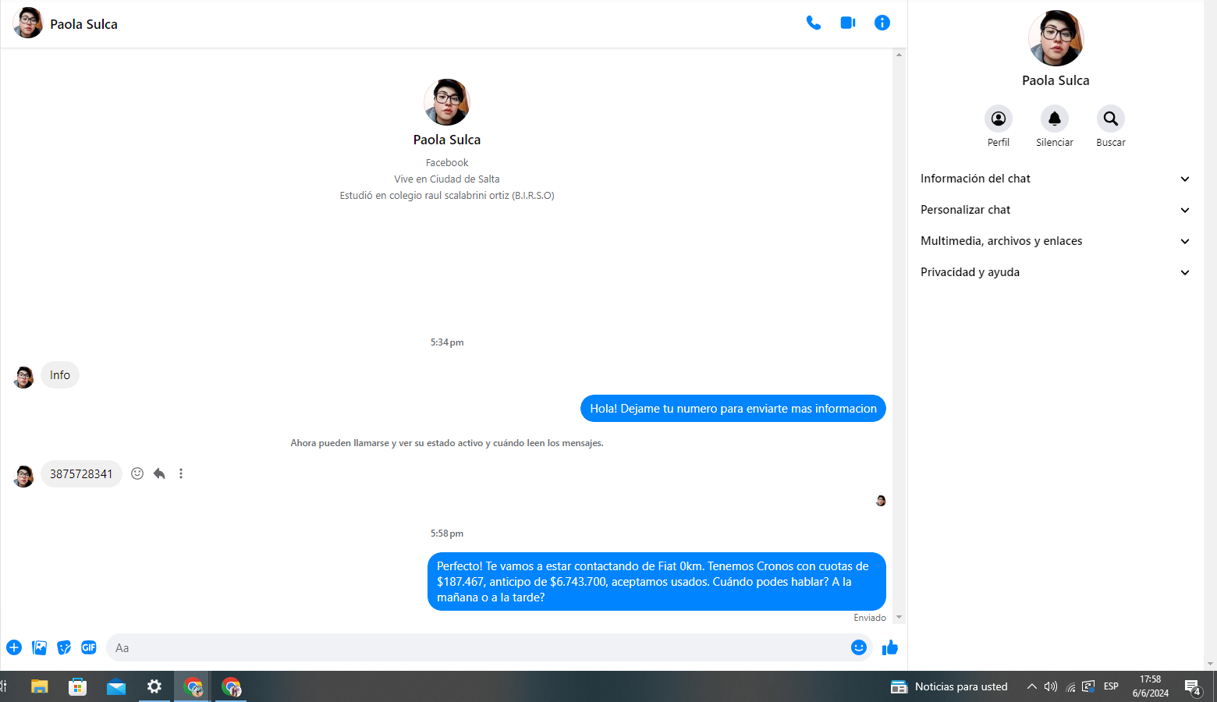This screenshot has width=1217, height=702.
Task: Open Paola Sulca's profile from side panel
Action: [998, 119]
